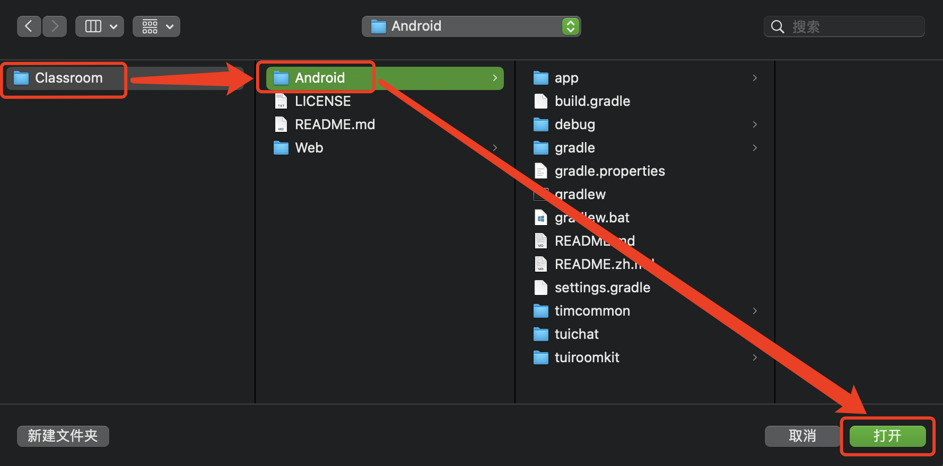This screenshot has width=943, height=466.
Task: Expand the Web folder chevron
Action: click(495, 148)
